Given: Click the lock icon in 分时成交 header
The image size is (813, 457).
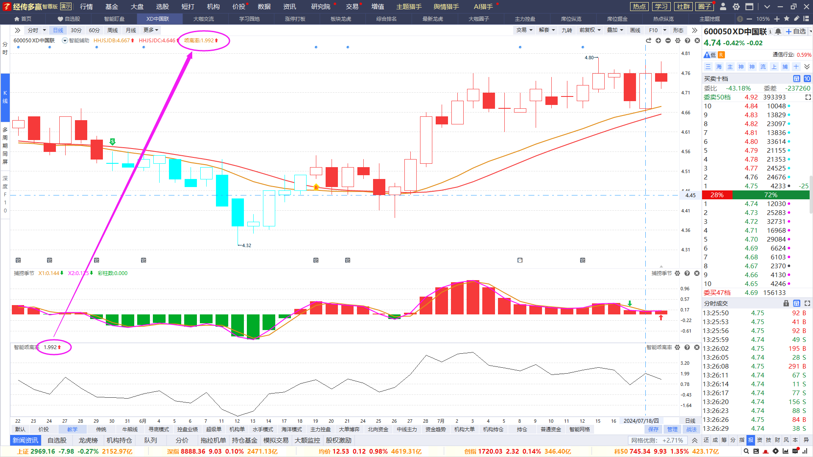Looking at the screenshot, I should pos(786,303).
